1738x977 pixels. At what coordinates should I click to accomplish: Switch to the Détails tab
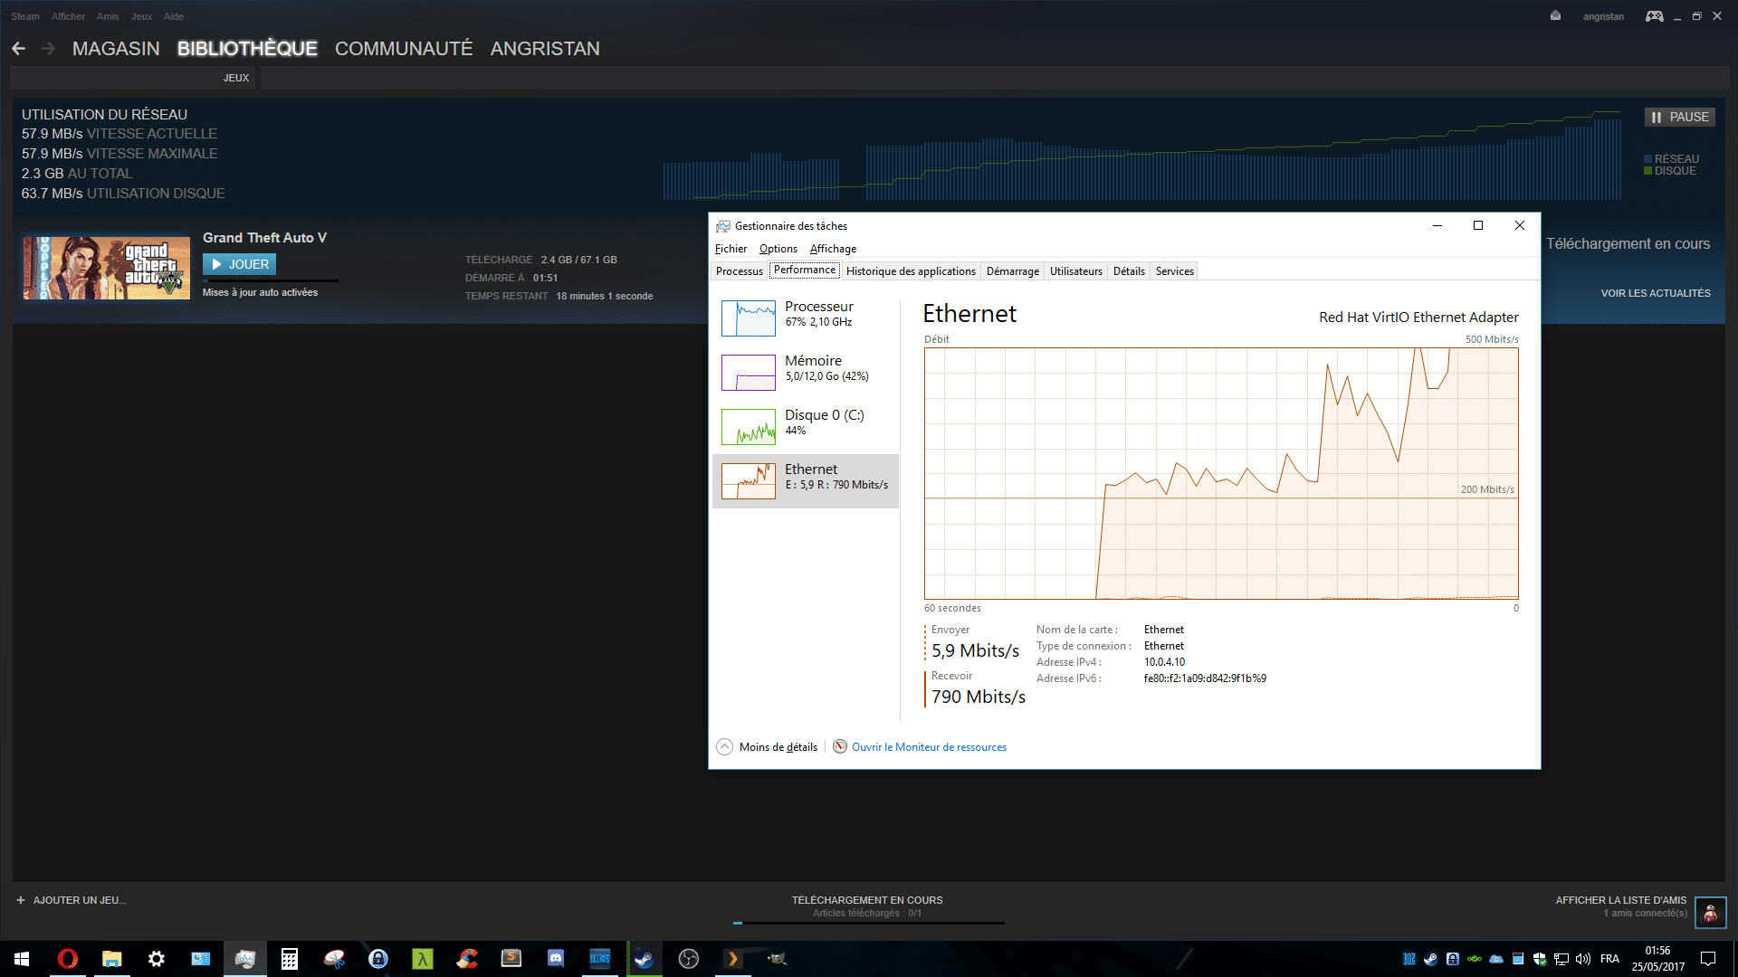coord(1129,271)
